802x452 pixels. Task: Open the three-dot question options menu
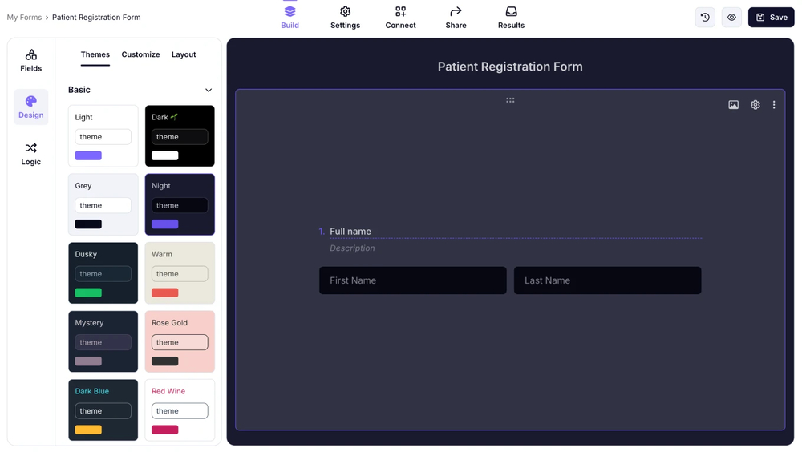pyautogui.click(x=774, y=105)
